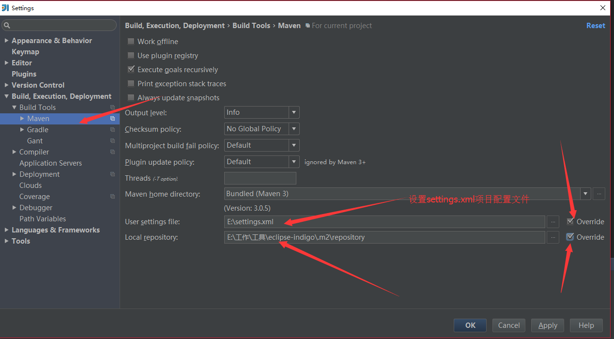Expand the Version Control node arrow

tap(6, 85)
